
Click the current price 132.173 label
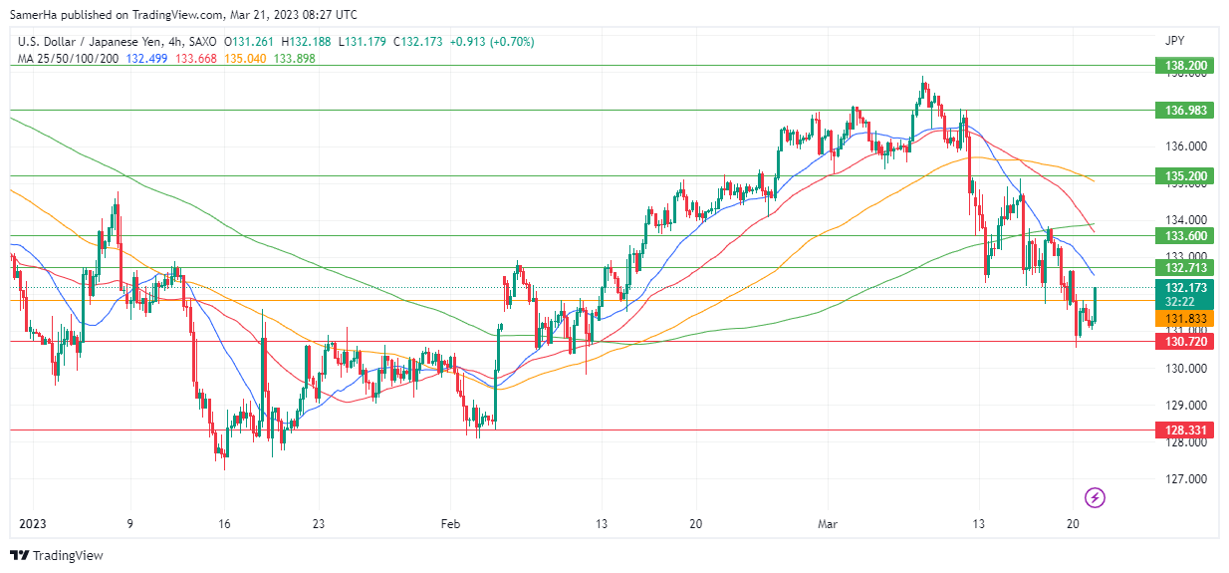1186,287
